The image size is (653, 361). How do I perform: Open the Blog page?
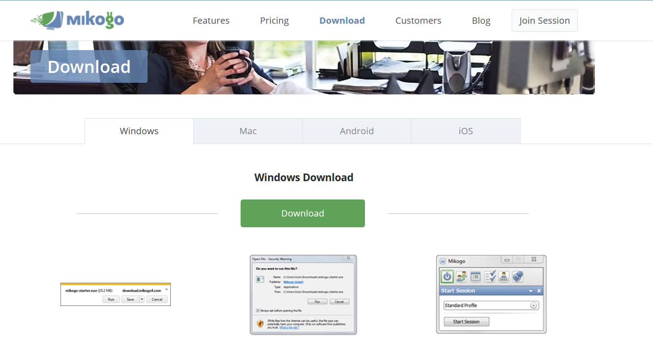point(481,21)
